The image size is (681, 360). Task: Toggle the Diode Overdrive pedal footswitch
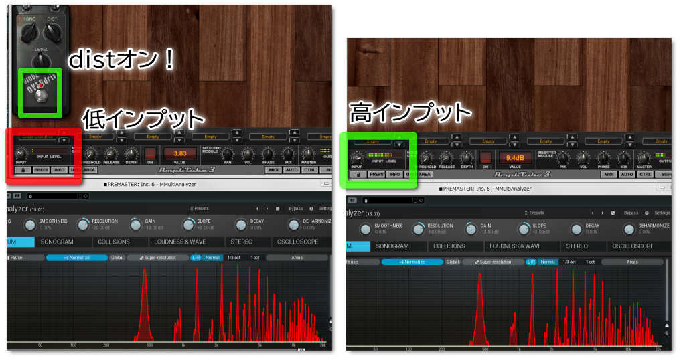[x=40, y=95]
